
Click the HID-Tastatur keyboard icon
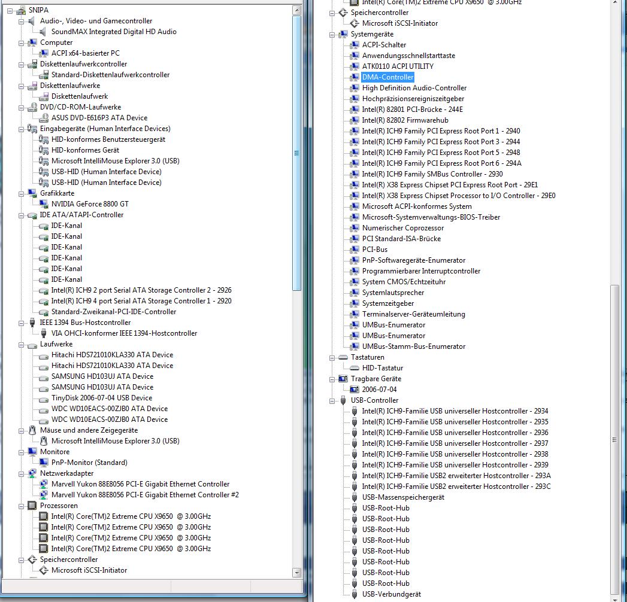click(x=355, y=368)
